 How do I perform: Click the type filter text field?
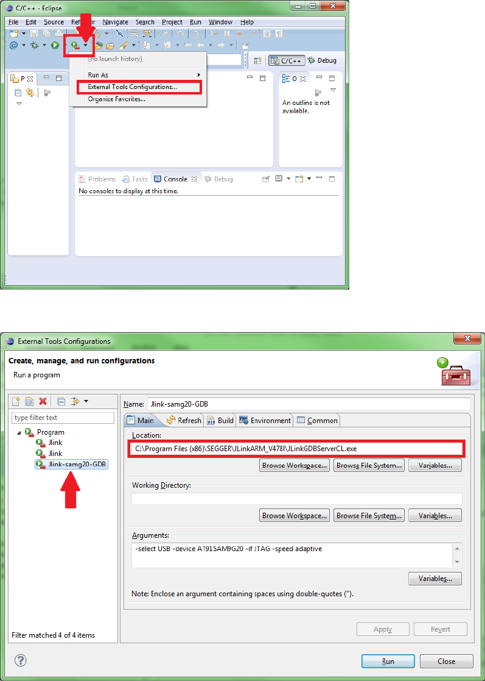pos(63,418)
